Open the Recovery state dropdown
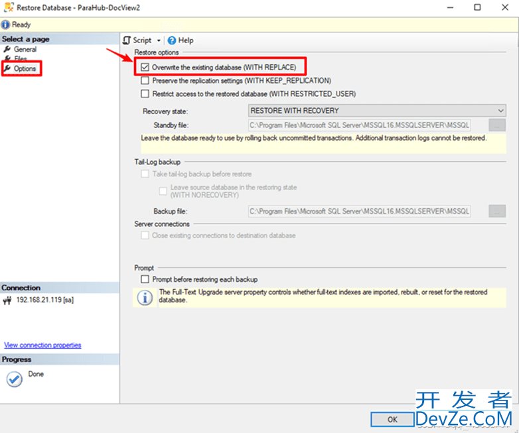This screenshot has height=433, width=519. tap(377, 111)
